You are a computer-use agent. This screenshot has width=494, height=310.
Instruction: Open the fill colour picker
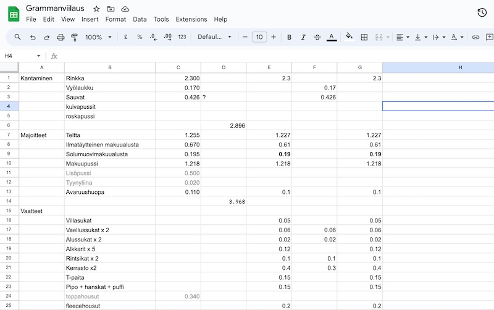point(349,37)
